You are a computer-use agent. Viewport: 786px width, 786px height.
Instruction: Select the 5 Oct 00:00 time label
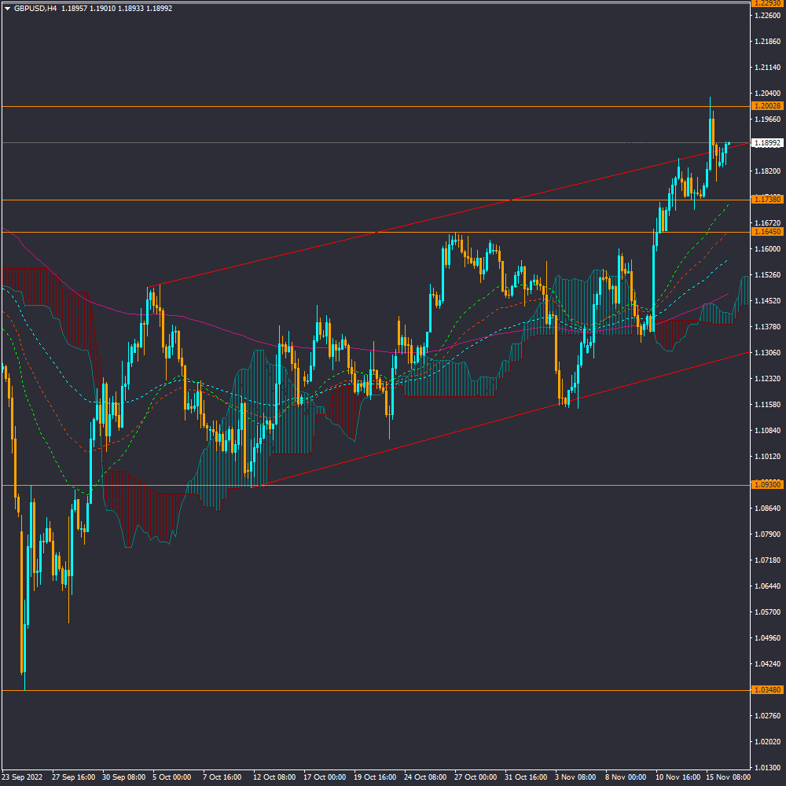[172, 777]
